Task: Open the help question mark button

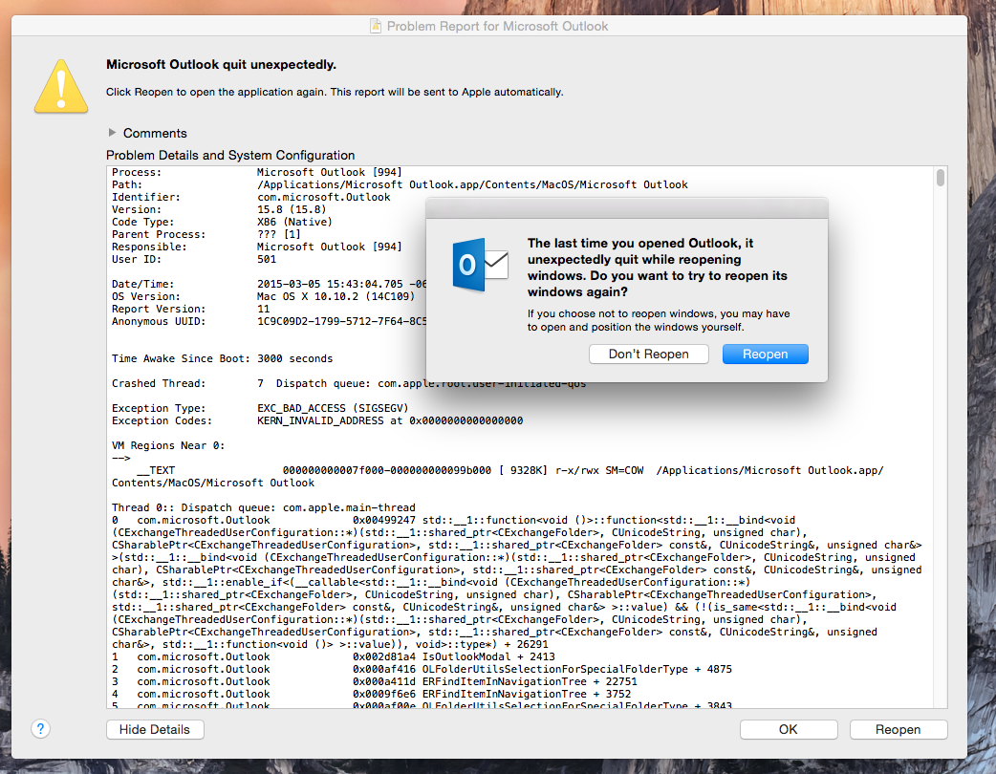Action: (41, 729)
